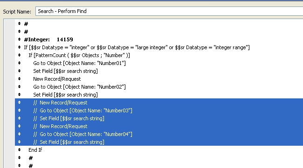Select the commented Set Field step after 'Number04'
This screenshot has width=303, height=168.
click(69, 142)
